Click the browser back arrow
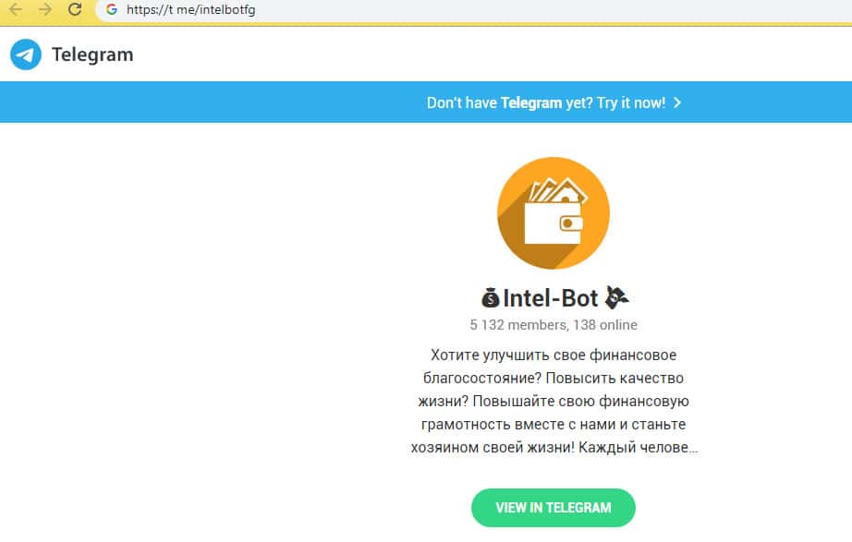The width and height of the screenshot is (852, 542). (16, 9)
